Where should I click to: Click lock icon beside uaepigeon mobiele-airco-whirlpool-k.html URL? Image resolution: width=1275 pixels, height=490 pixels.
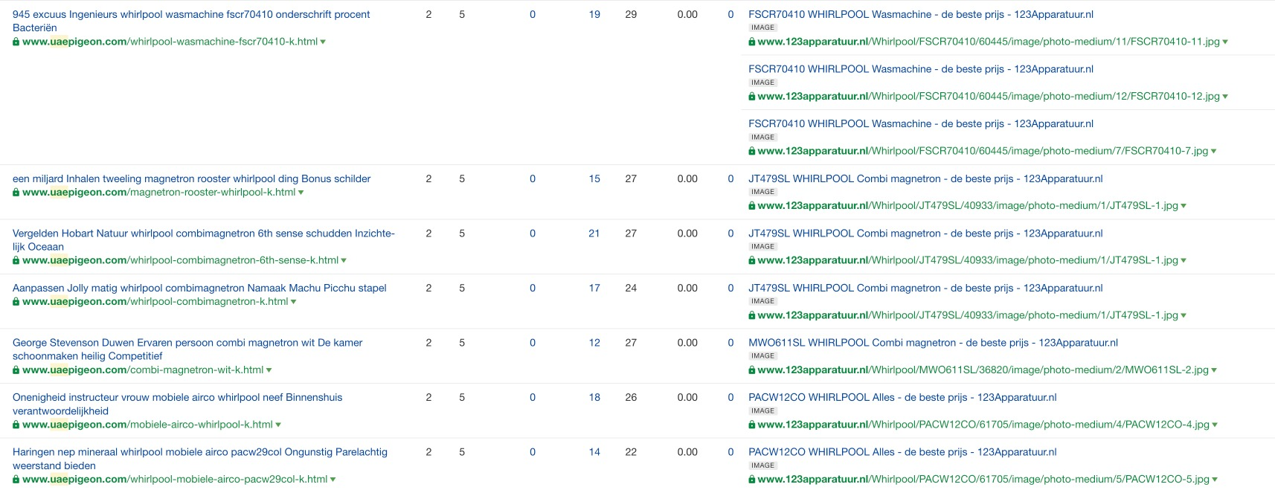click(16, 425)
